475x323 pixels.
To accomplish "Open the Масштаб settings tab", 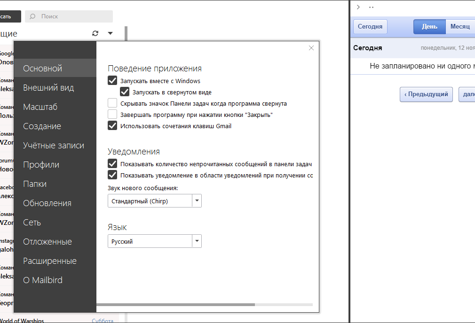I will [55, 107].
